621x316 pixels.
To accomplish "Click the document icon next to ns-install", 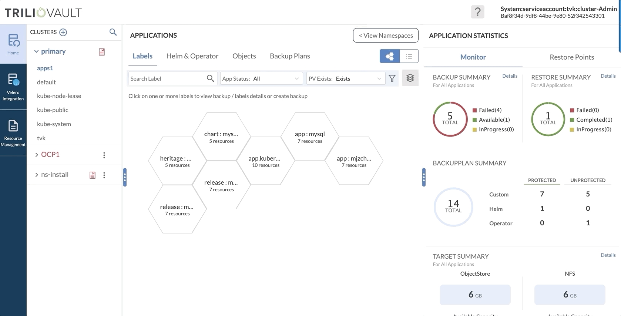I will [93, 175].
